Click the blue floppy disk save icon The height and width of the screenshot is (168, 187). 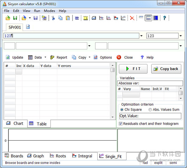(36, 18)
